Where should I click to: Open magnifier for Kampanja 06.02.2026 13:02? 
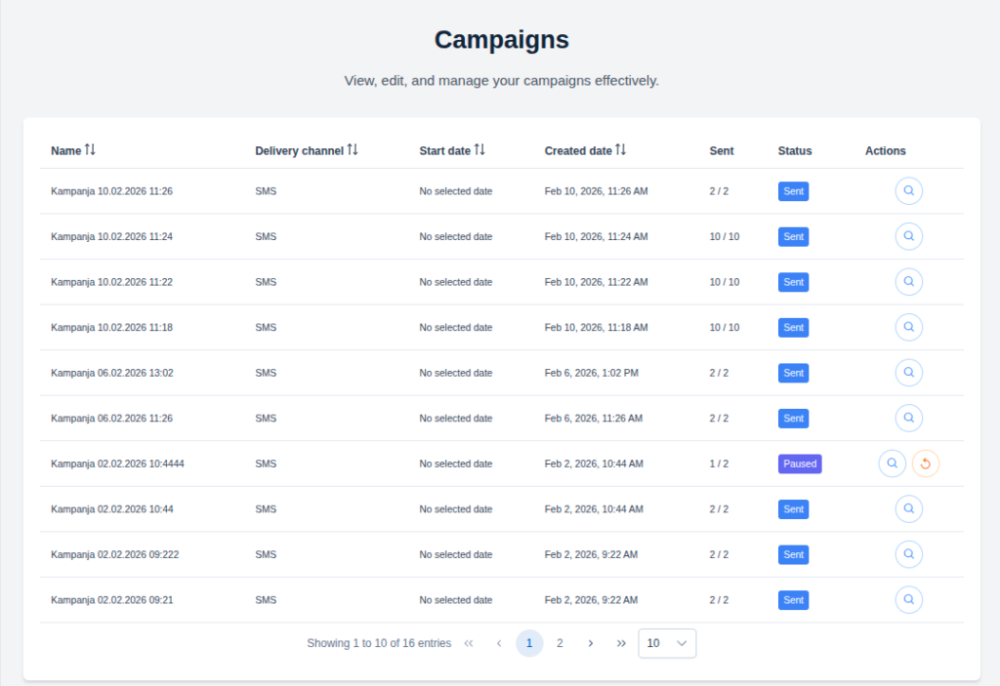tap(908, 373)
